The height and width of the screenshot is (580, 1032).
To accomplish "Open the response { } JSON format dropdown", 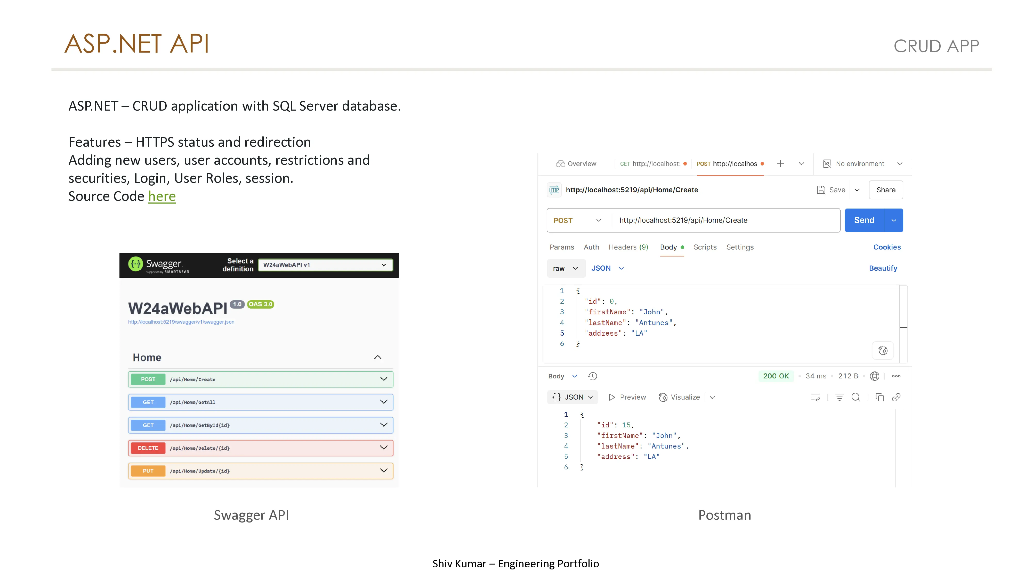I will [x=573, y=397].
